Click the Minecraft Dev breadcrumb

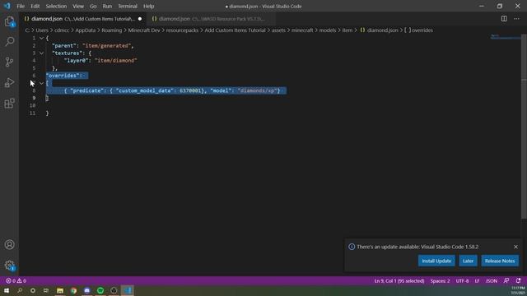(x=144, y=30)
